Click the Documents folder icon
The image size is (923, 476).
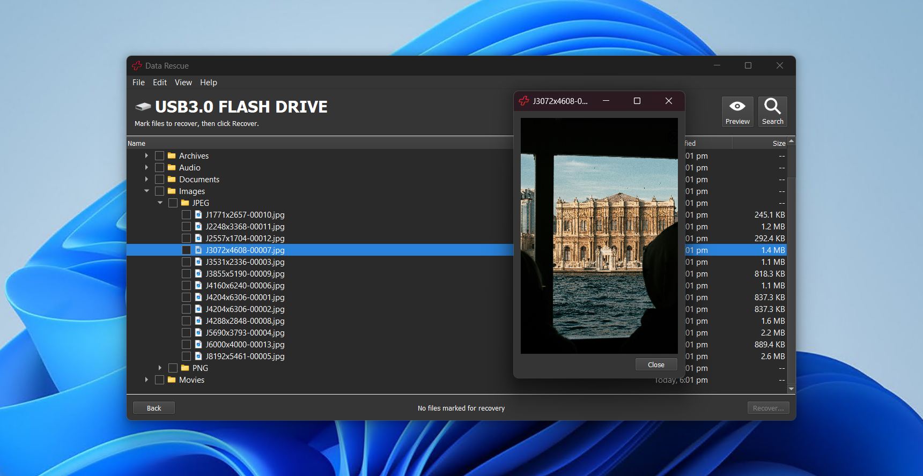pos(172,179)
